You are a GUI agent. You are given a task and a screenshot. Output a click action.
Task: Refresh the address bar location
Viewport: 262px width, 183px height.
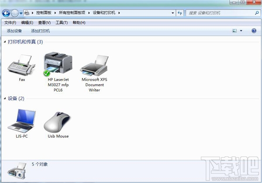click(180, 13)
